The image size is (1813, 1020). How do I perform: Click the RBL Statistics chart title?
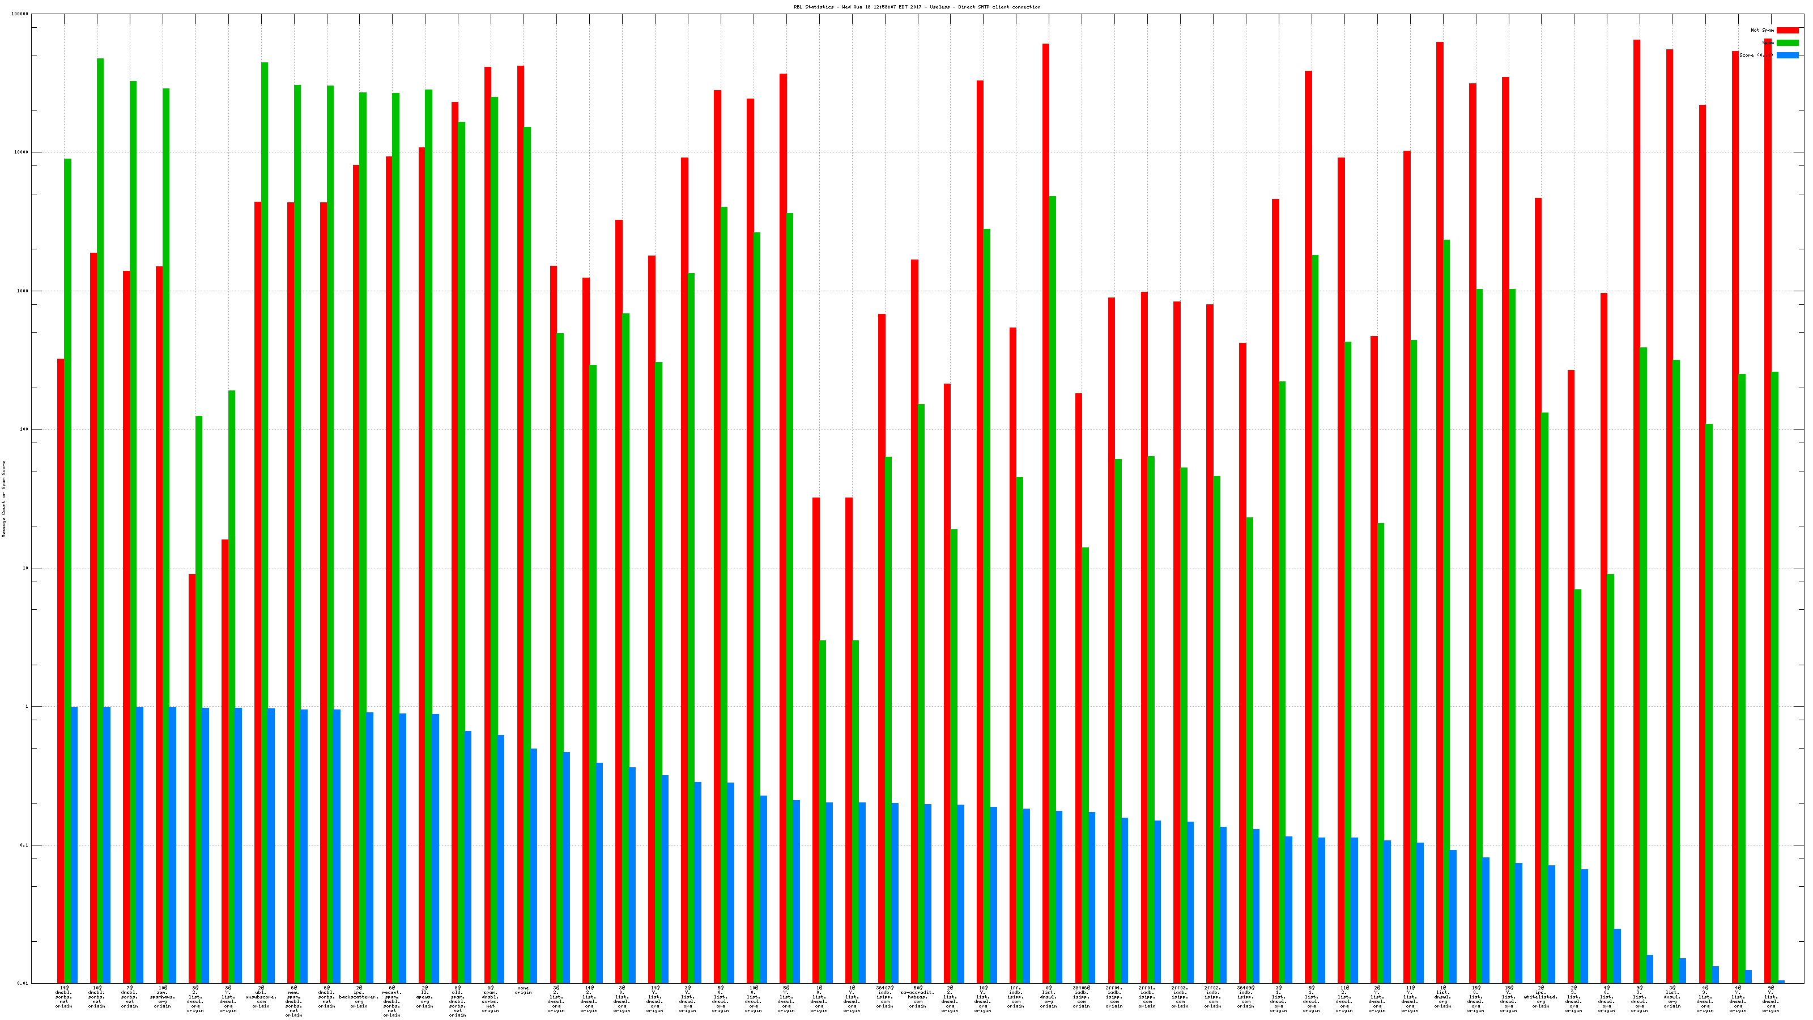coord(916,7)
